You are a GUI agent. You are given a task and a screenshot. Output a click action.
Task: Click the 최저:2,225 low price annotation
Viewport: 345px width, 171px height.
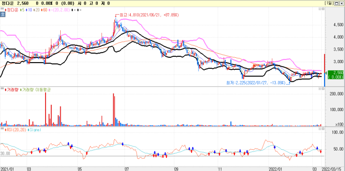click(x=256, y=83)
